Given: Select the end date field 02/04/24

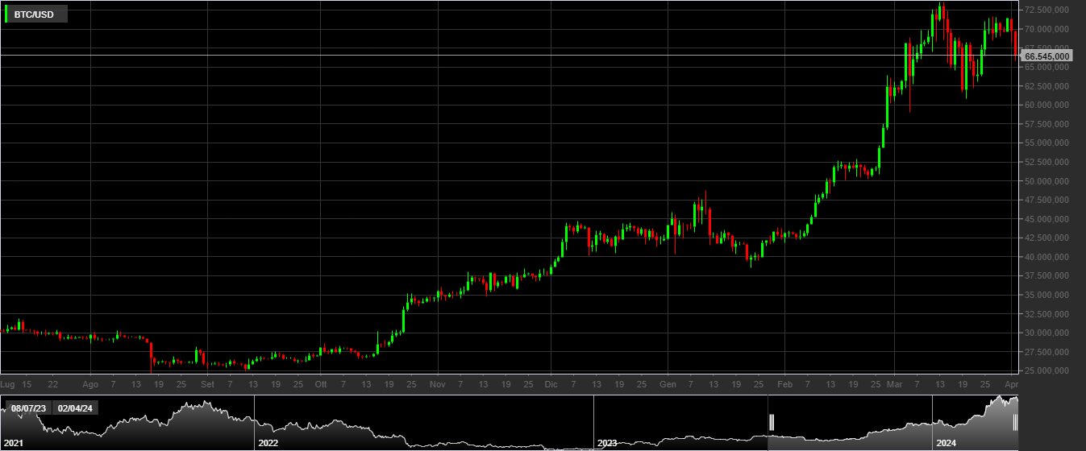Looking at the screenshot, I should [75, 408].
